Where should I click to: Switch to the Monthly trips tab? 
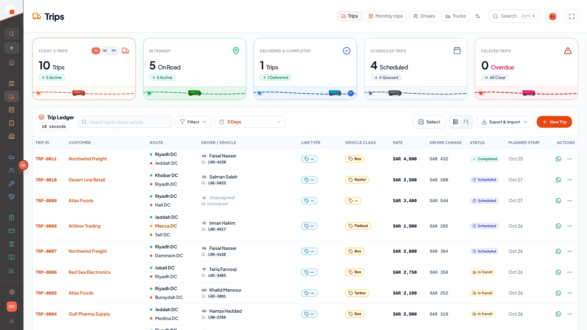tap(386, 16)
